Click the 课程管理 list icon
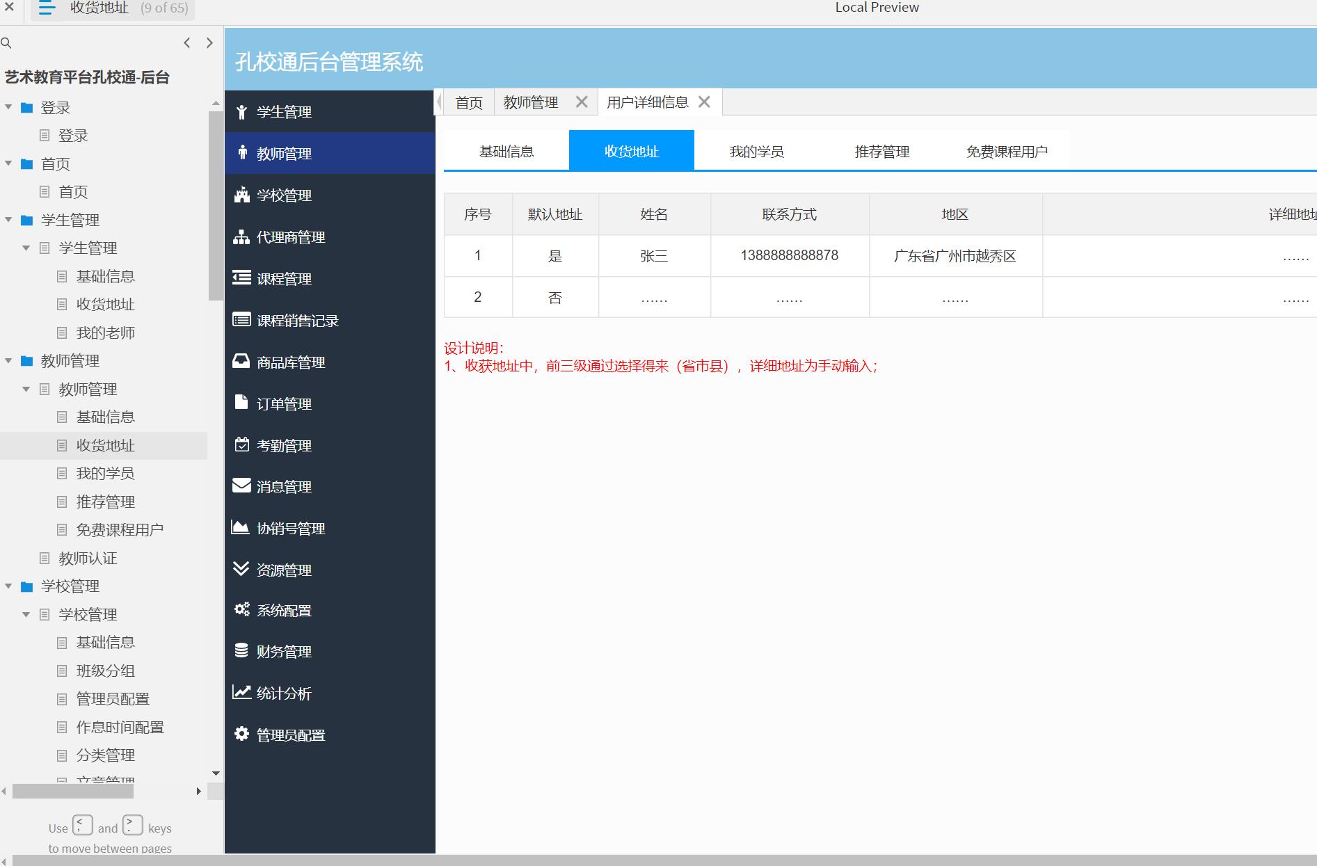1317x866 pixels. click(241, 278)
